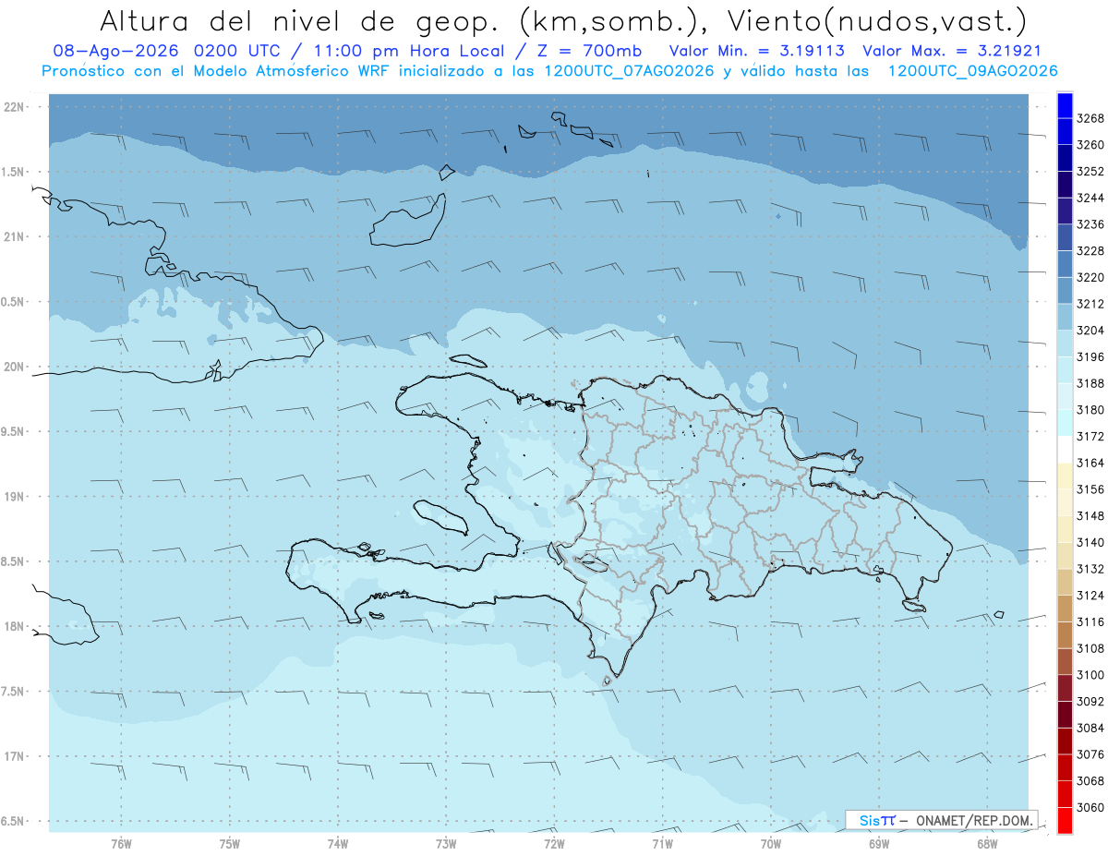Click the 70W longitude label
The height and width of the screenshot is (856, 1108).
pos(771,844)
